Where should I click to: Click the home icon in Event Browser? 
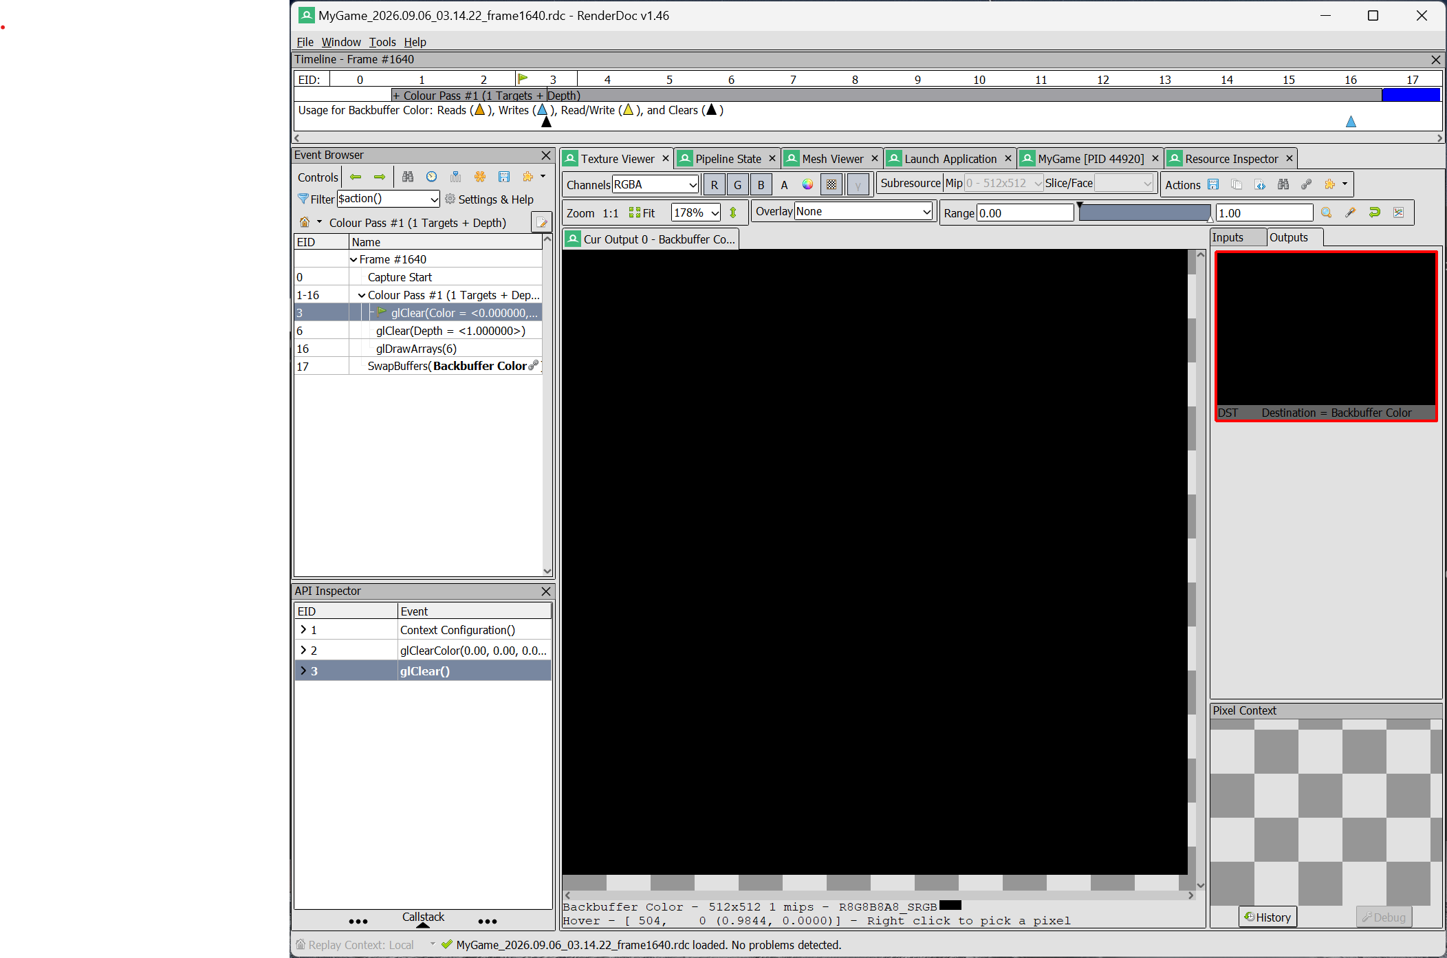point(305,222)
